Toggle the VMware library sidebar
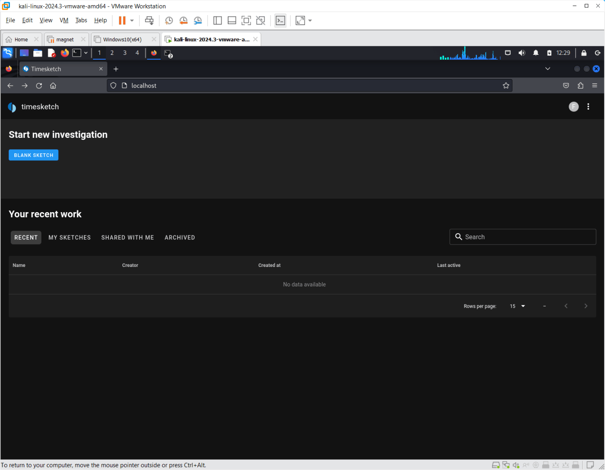The height and width of the screenshot is (470, 605). pyautogui.click(x=217, y=20)
